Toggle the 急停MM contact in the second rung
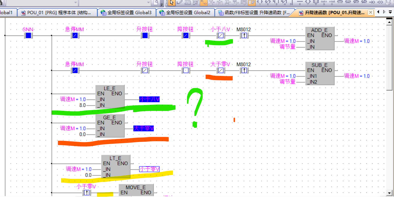The width and height of the screenshot is (394, 197). 75,71
